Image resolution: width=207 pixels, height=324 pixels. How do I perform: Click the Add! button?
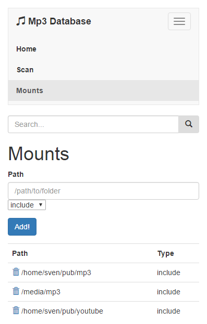pos(22,227)
